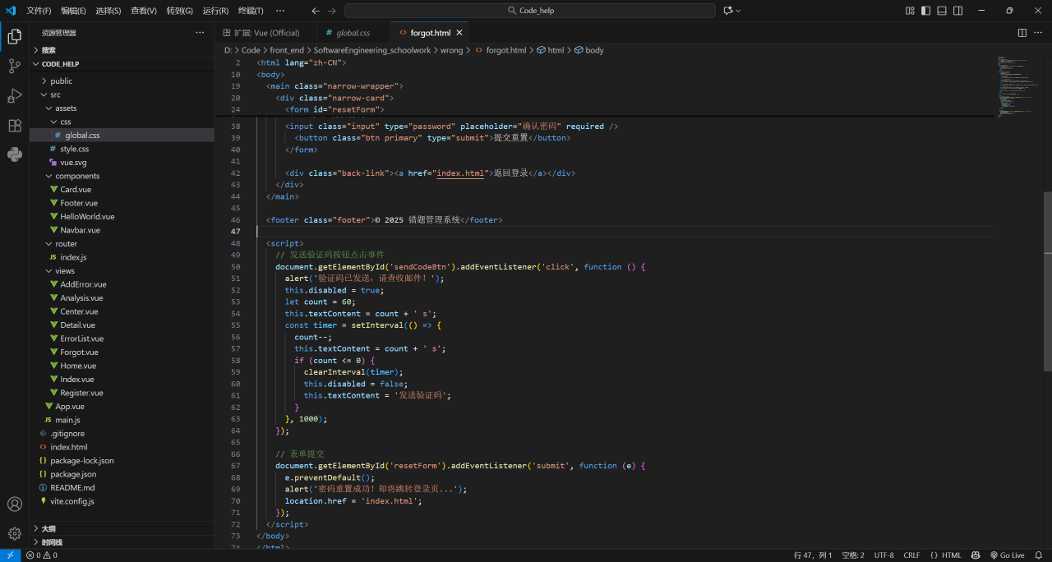Open the 编辑(E) menu

(73, 11)
